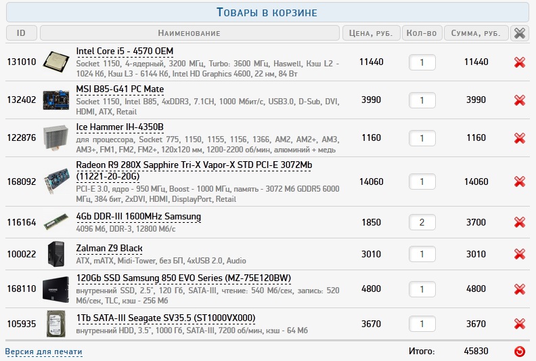Select product ID 122876

[22, 138]
